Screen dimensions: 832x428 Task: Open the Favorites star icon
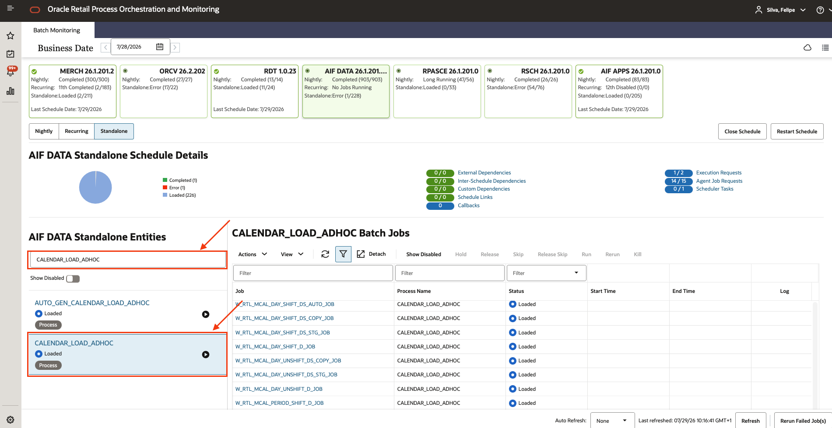11,36
